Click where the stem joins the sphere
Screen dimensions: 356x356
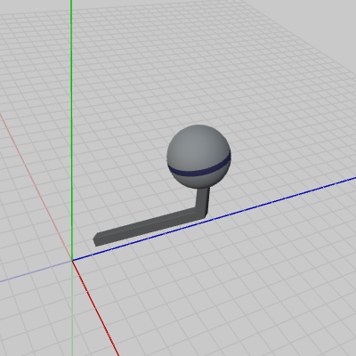pos(204,188)
